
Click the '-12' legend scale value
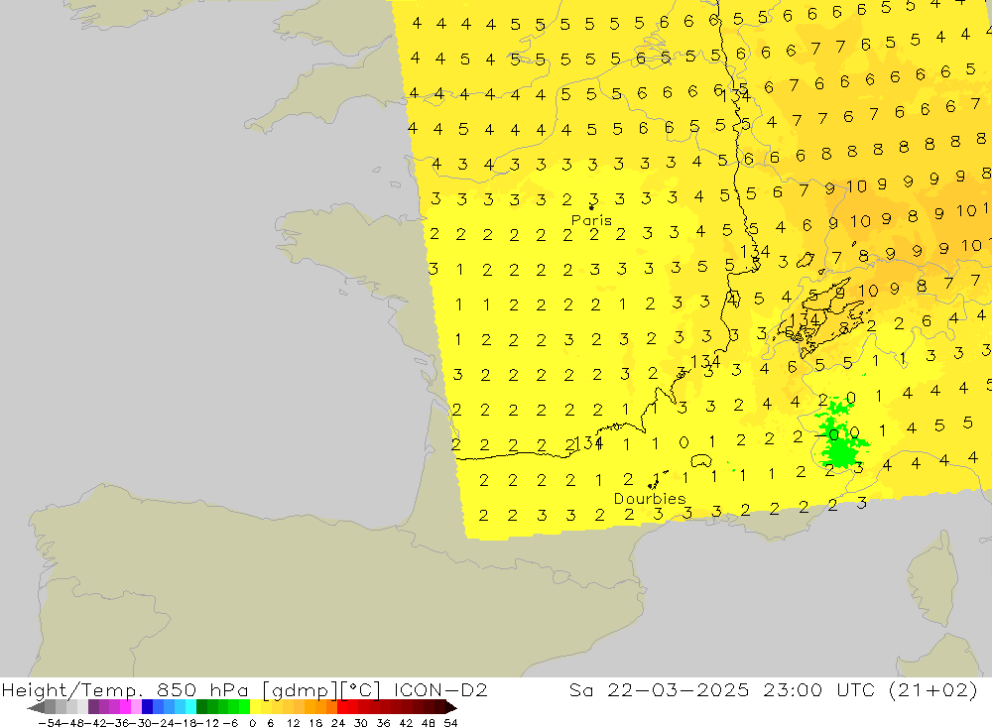[207, 723]
